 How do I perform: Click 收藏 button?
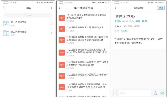tap(161, 8)
